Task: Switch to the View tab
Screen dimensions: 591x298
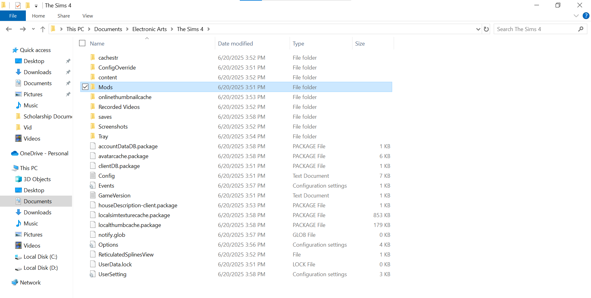Action: click(87, 16)
